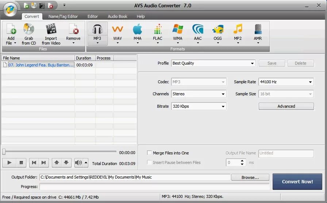The width and height of the screenshot is (327, 203).
Task: Open quick-access toolbar customize arrow
Action: tap(65, 5)
